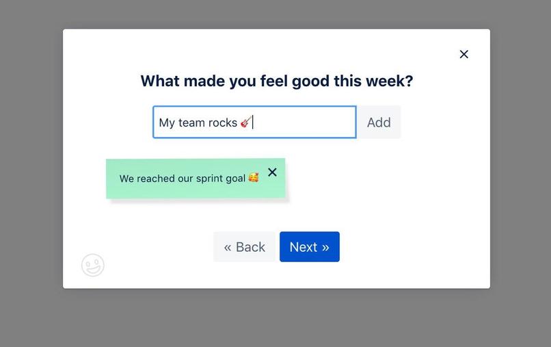Click the word "Next" on blue button
Viewport: 551px width, 347px height.
(x=304, y=247)
